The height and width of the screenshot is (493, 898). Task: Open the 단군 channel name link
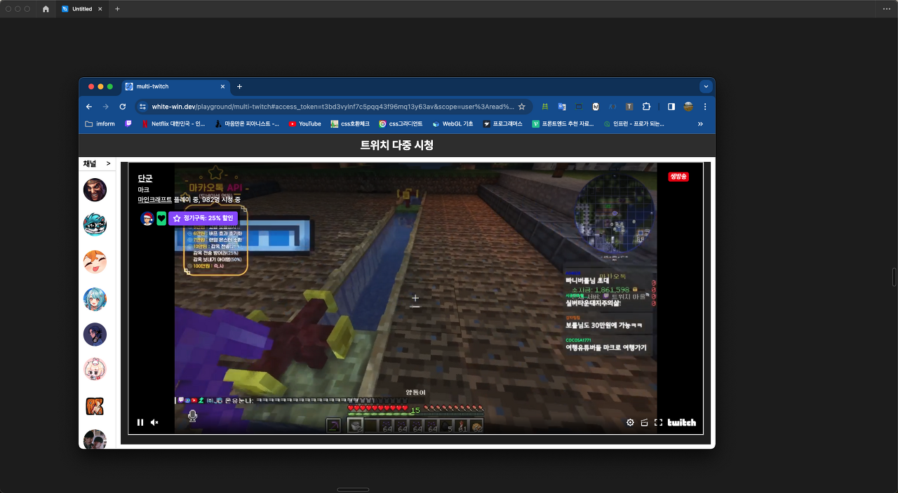point(145,179)
